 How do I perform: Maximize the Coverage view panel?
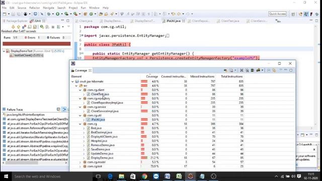pos(291,70)
